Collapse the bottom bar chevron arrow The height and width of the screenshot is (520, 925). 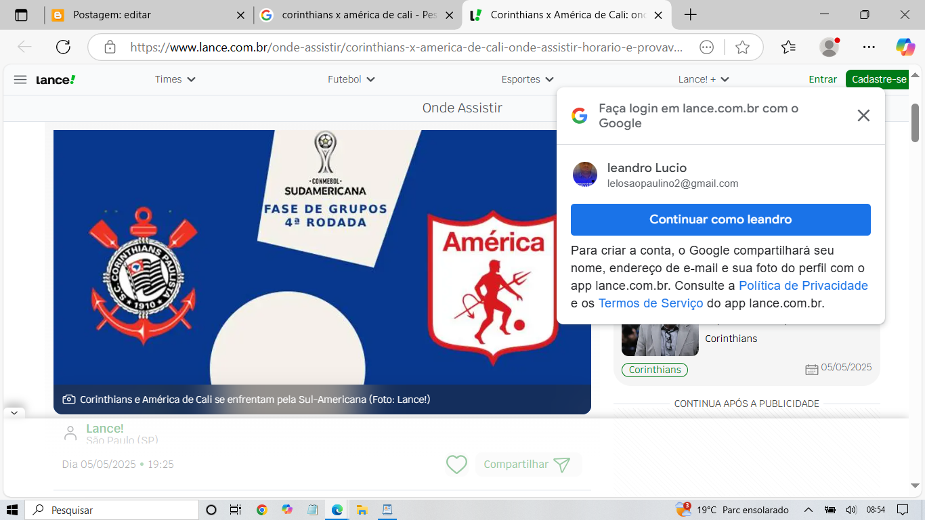(x=15, y=412)
